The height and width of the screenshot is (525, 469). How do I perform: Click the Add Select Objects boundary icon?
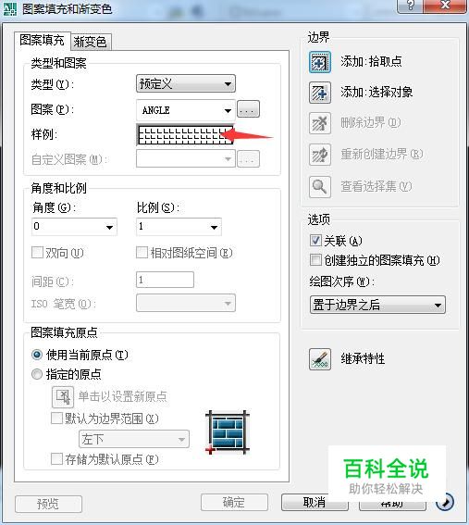click(320, 93)
